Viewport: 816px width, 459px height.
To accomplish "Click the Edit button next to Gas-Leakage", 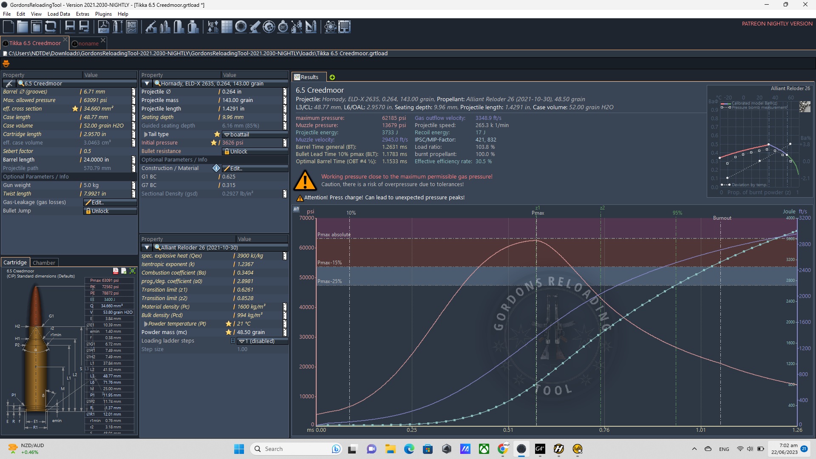I will (x=97, y=202).
